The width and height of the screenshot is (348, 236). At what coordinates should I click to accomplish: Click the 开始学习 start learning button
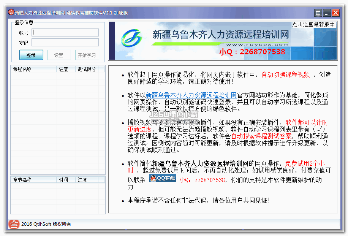pos(87,55)
